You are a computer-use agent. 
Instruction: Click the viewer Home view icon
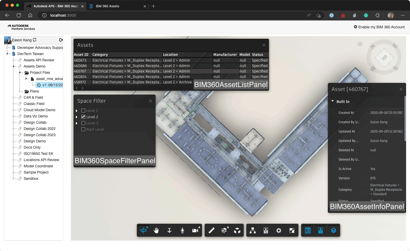click(360, 44)
